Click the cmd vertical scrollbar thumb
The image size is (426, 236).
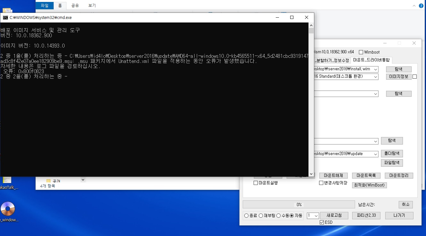point(311,31)
